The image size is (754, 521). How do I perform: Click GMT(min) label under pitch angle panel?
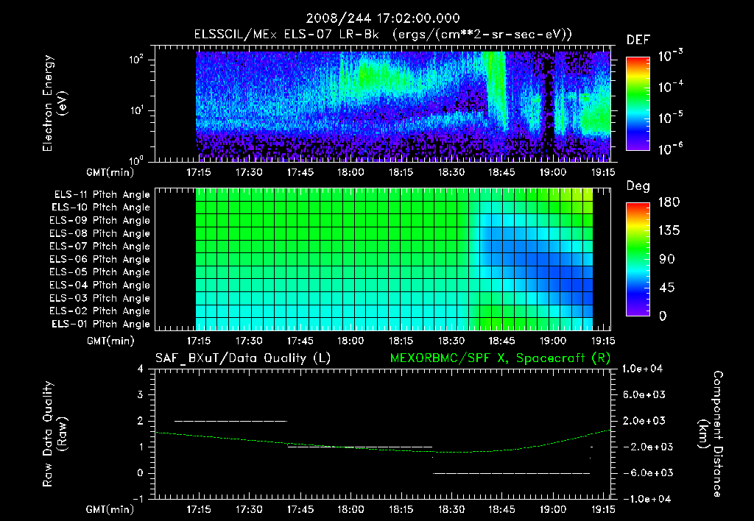110,341
